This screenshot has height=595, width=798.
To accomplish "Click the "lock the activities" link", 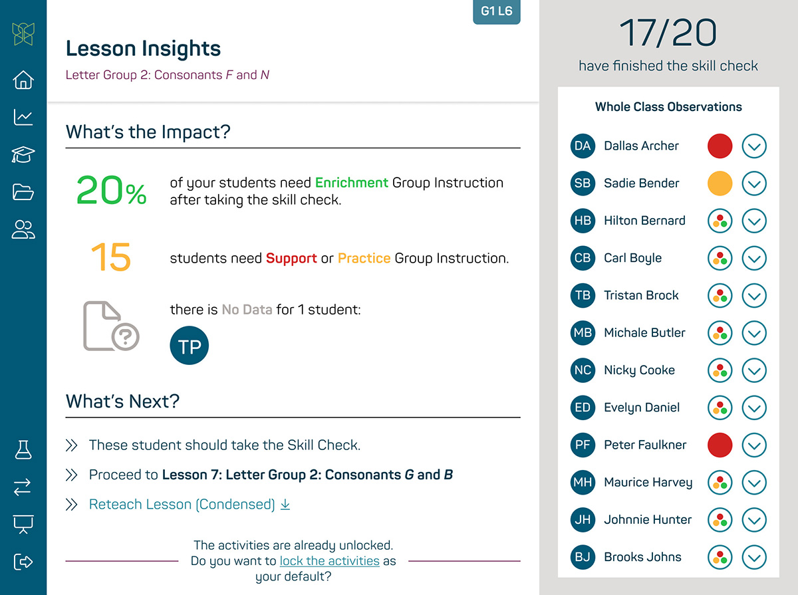I will tap(330, 561).
